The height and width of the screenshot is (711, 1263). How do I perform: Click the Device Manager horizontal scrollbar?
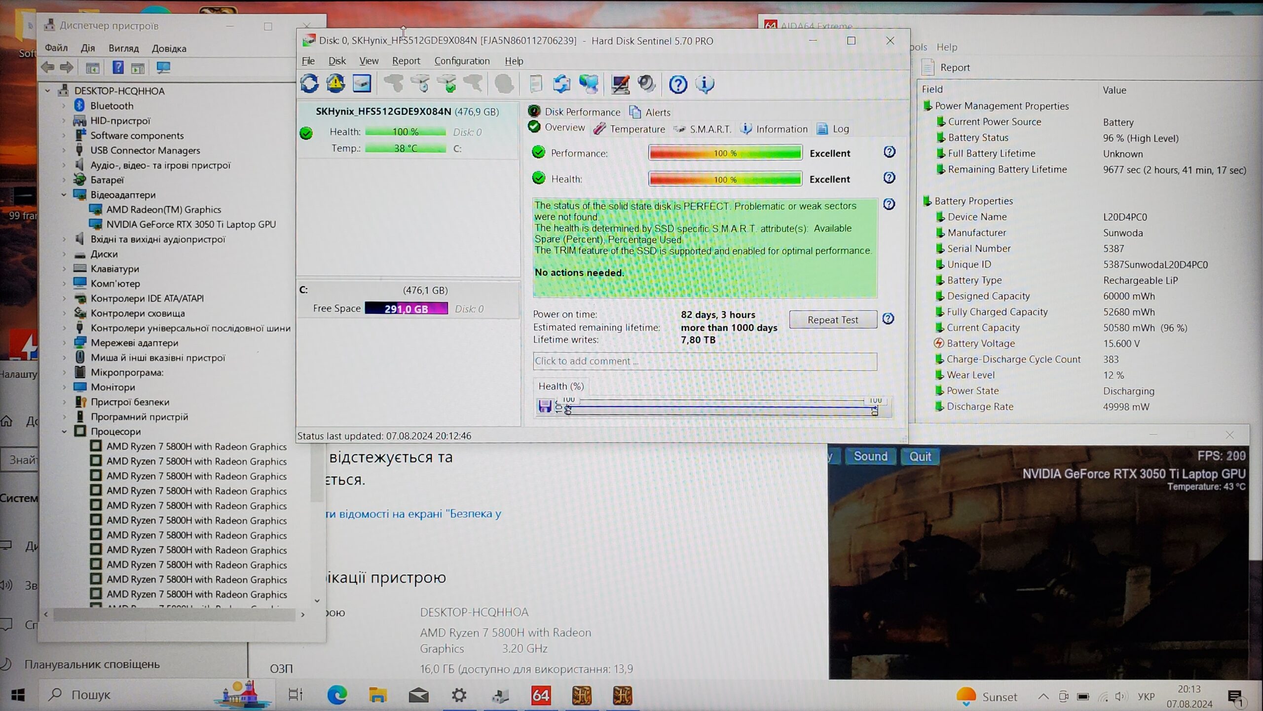coord(174,615)
